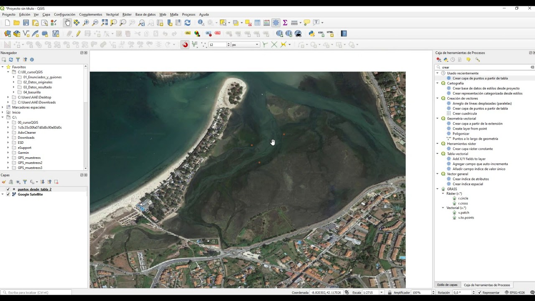Open the Ráster menu
535x301 pixels.
[x=127, y=15]
